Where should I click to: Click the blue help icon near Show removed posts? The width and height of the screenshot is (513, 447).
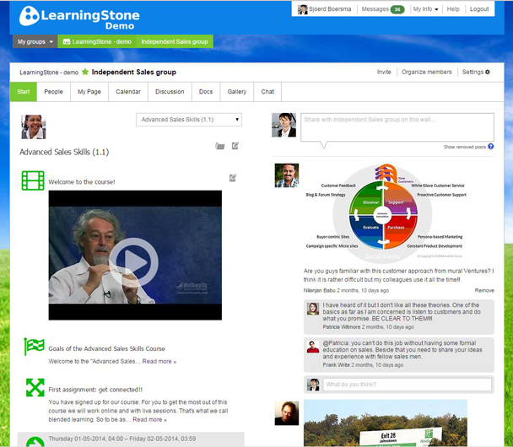(490, 147)
